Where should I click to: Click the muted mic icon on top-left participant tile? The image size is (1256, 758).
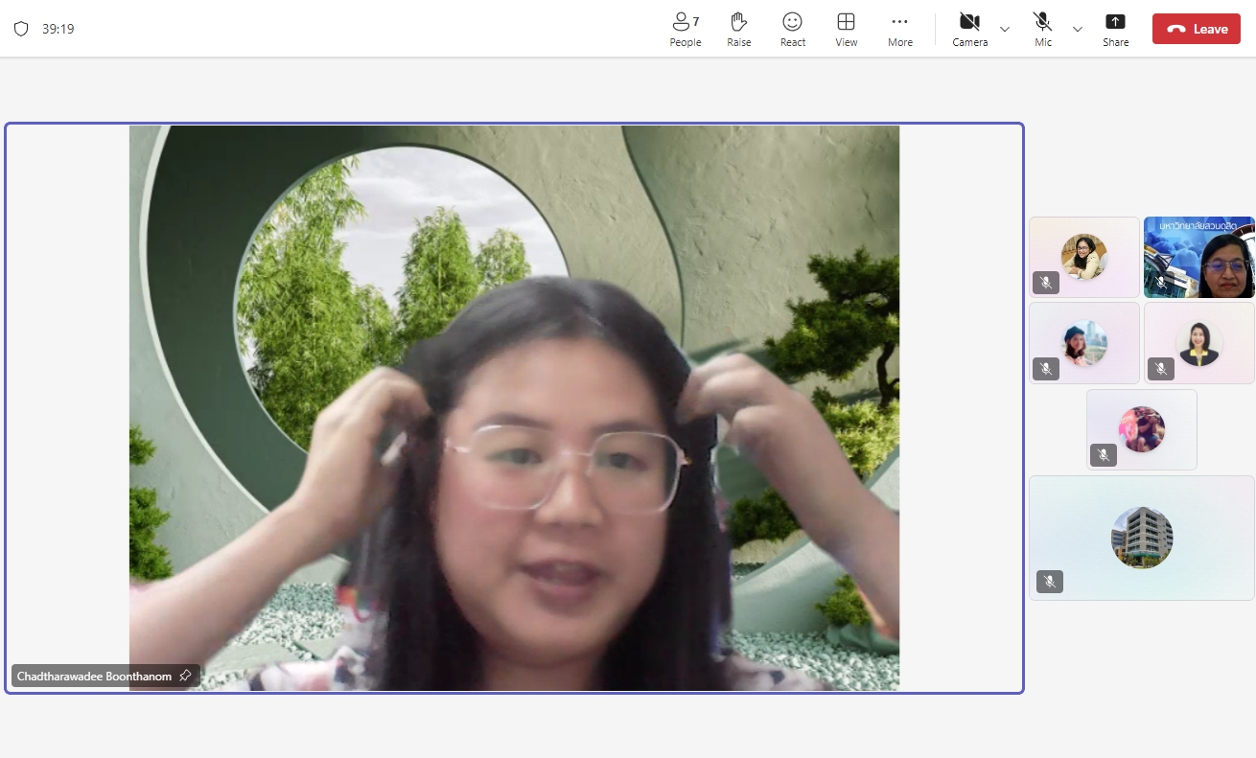click(x=1046, y=283)
